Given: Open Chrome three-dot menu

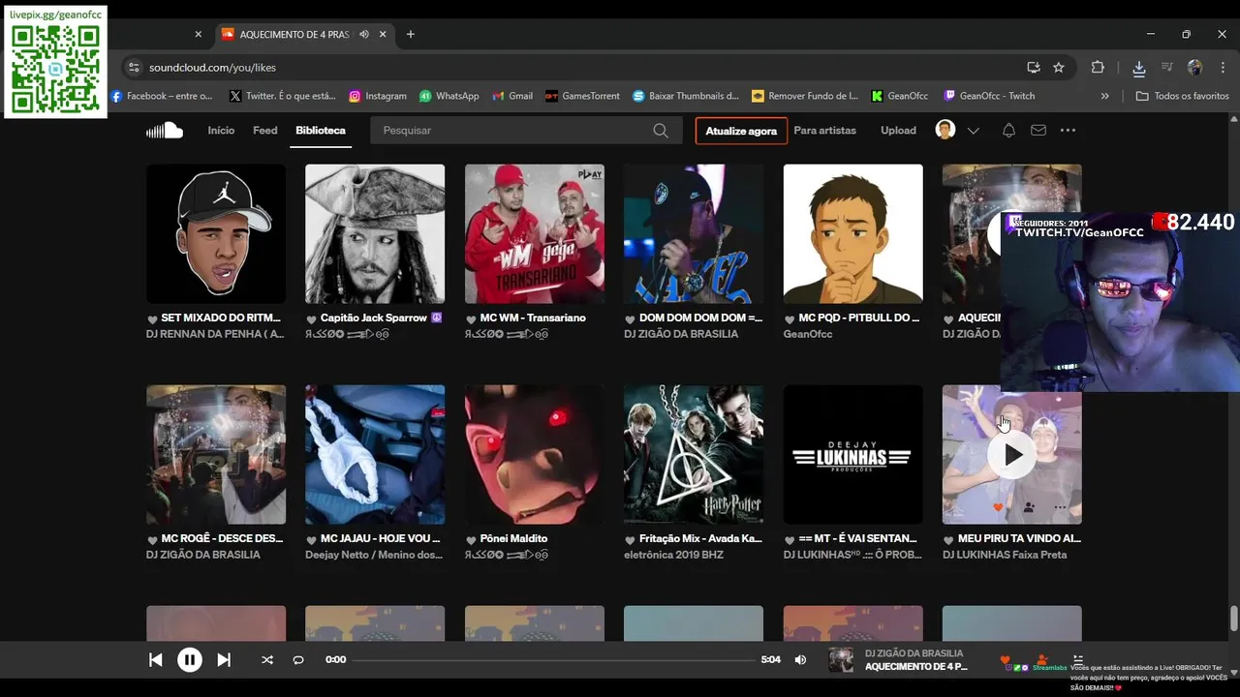Looking at the screenshot, I should (x=1222, y=68).
